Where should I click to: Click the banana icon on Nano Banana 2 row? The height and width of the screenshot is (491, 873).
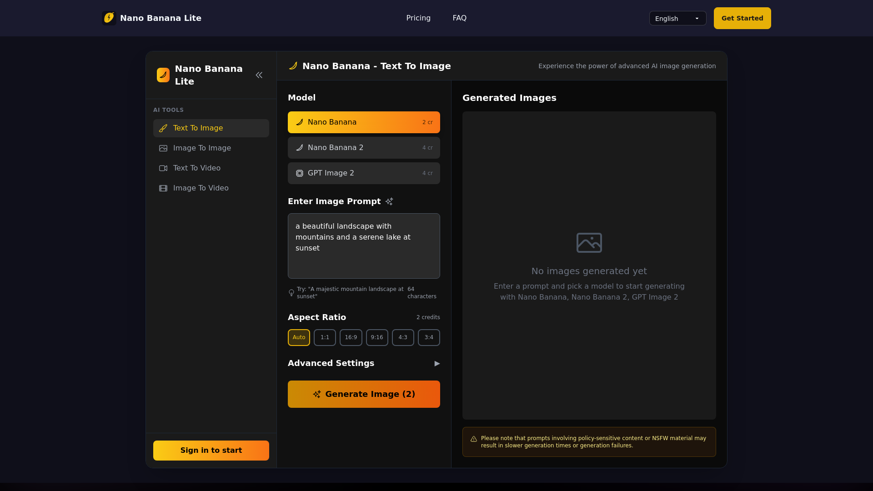point(300,148)
